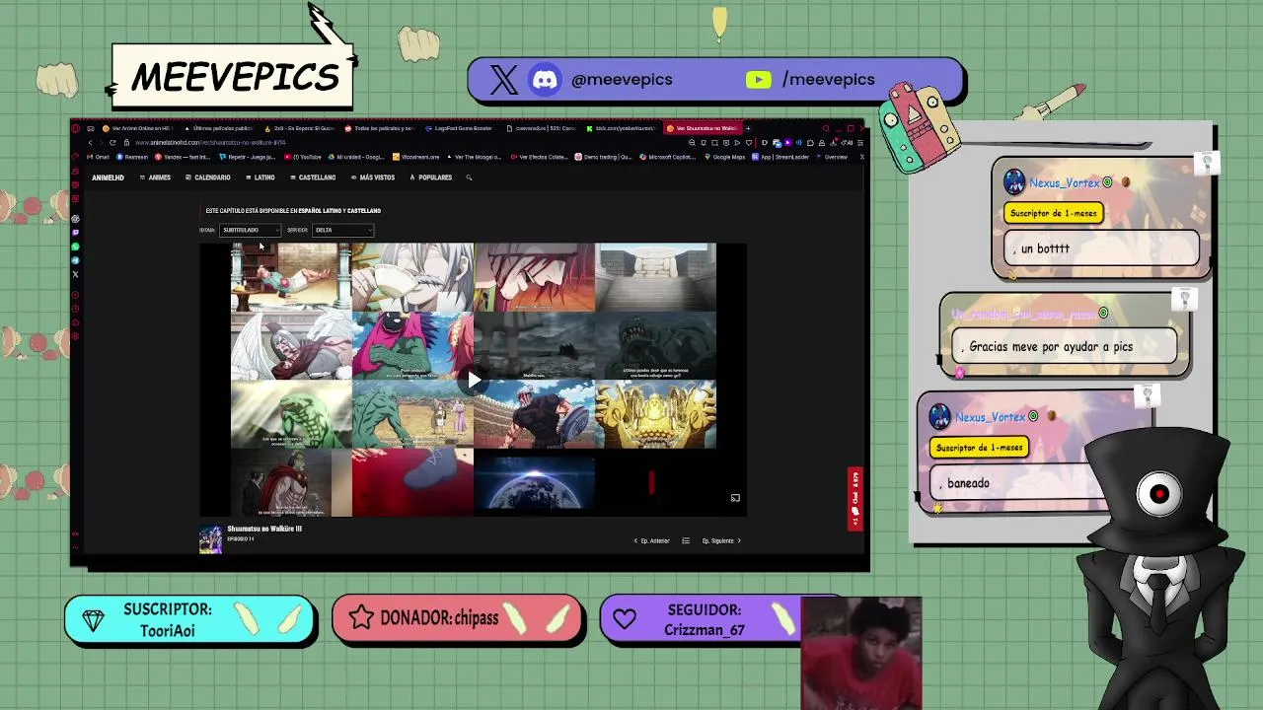Screen dimensions: 1263x710
Task: Switch to the cuevana 522 error tab
Action: coord(541,128)
